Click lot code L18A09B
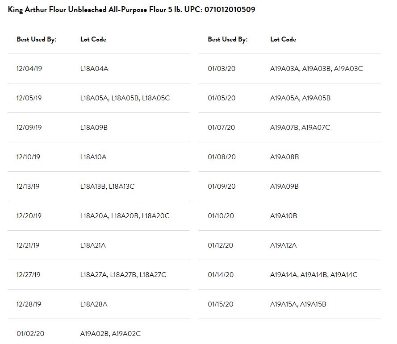Image resolution: width=397 pixels, height=344 pixels. [x=94, y=128]
